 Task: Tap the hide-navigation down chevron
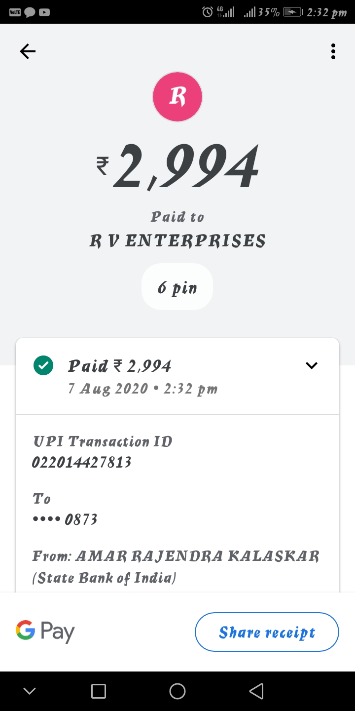[x=30, y=691]
